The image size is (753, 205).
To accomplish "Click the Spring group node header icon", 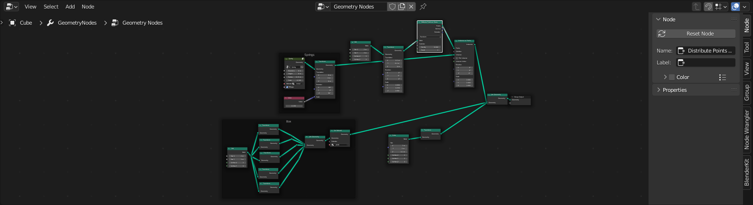I will pos(302,59).
